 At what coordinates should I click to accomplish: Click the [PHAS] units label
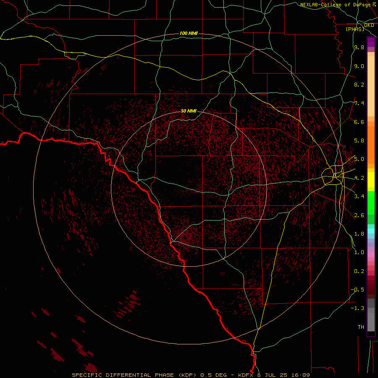coord(355,29)
